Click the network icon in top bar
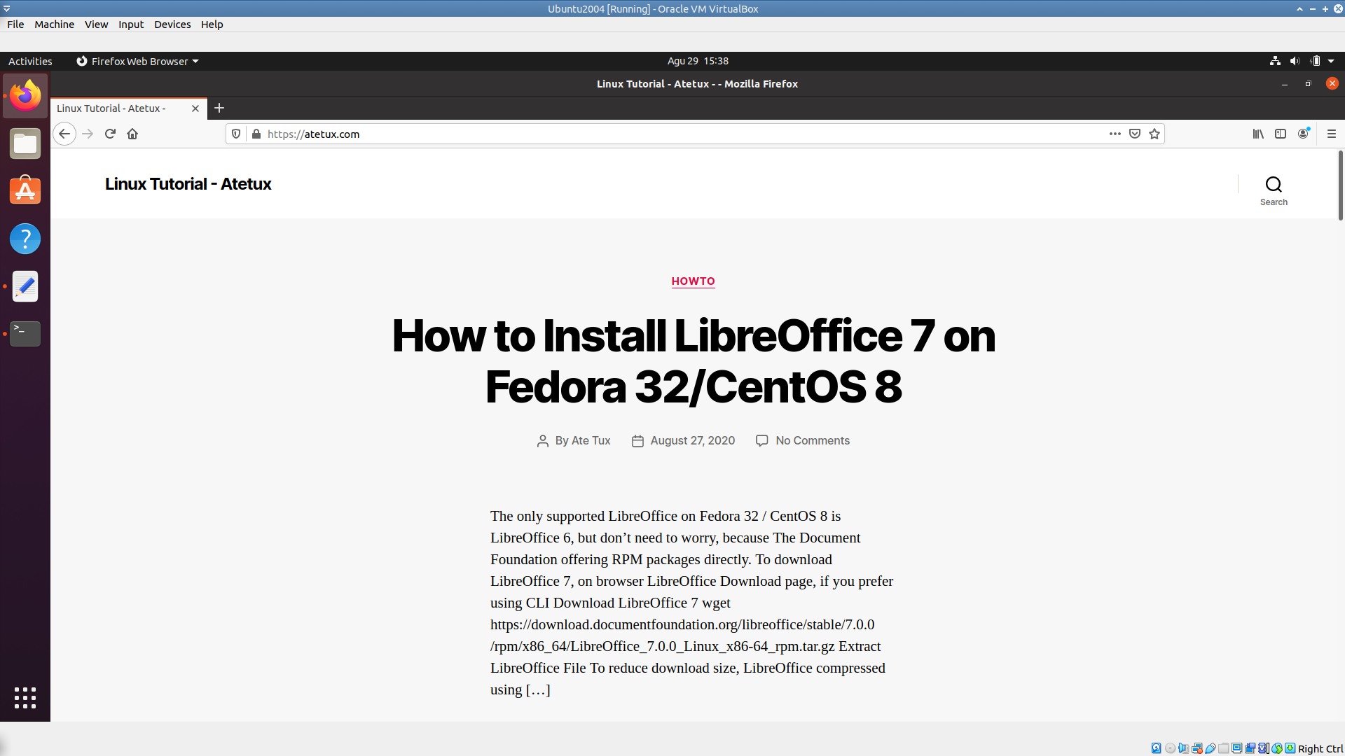This screenshot has height=756, width=1345. pos(1275,61)
